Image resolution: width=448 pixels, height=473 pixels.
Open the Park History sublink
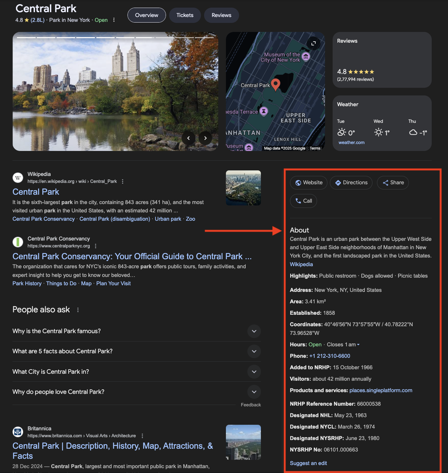coord(27,284)
